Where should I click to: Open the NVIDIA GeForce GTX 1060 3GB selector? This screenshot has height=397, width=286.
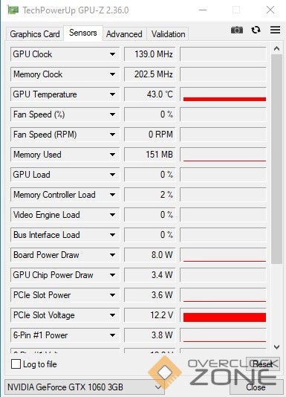84,387
